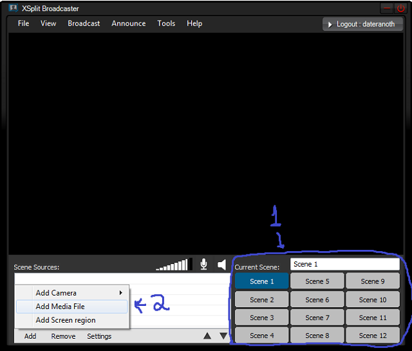This screenshot has height=351, width=412.
Task: Minimize the XSplit window
Action: (387, 8)
